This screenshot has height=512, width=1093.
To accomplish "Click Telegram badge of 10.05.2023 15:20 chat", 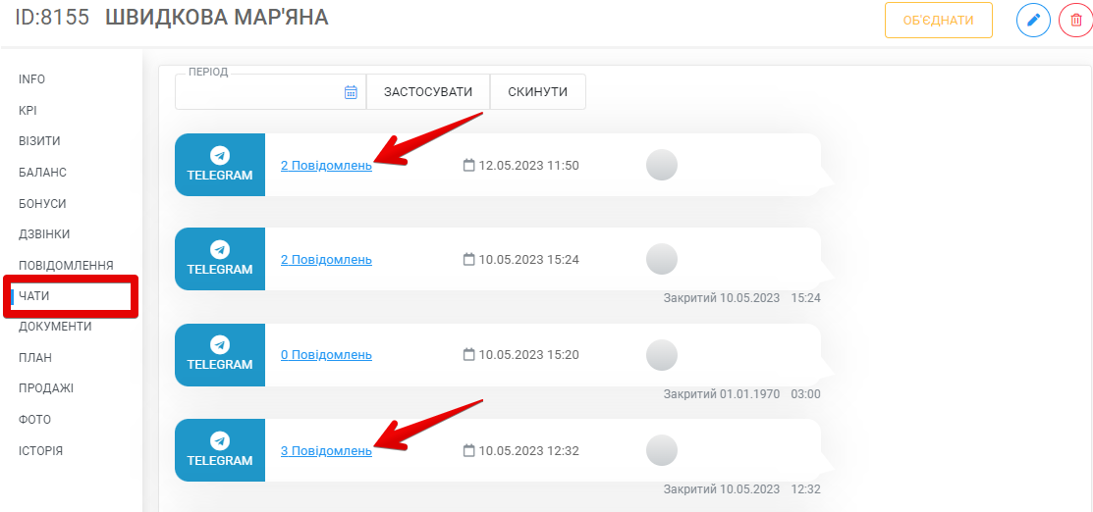I will point(220,354).
